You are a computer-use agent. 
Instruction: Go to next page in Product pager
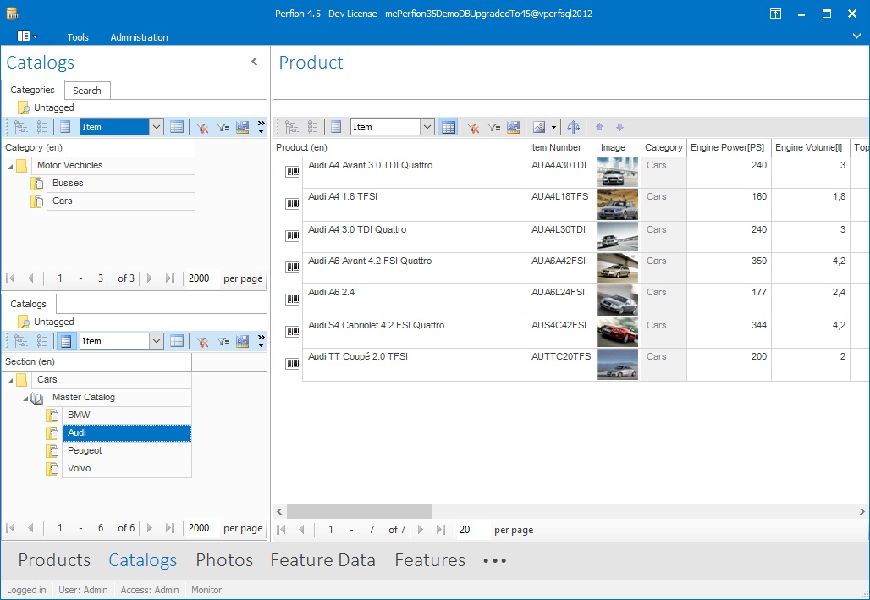click(420, 530)
